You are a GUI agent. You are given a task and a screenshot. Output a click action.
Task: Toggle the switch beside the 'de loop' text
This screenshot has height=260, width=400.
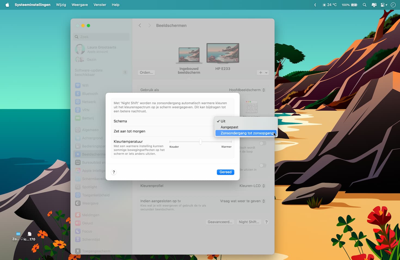tap(263, 143)
